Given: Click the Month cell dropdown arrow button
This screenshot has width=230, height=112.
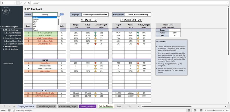Looking at the screenshot, I should coord(59,15).
